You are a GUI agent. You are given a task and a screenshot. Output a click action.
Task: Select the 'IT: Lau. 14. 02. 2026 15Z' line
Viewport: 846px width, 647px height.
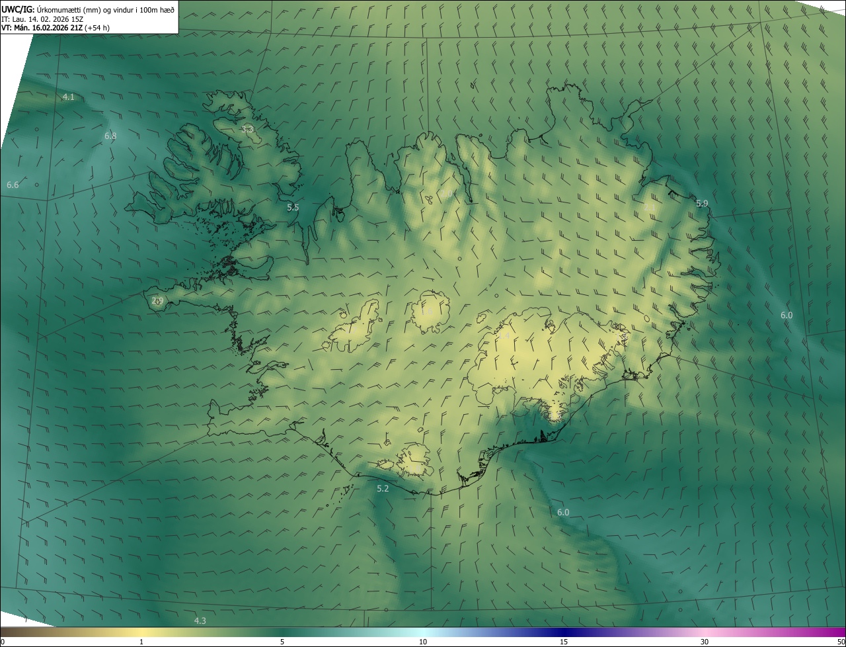(x=42, y=19)
